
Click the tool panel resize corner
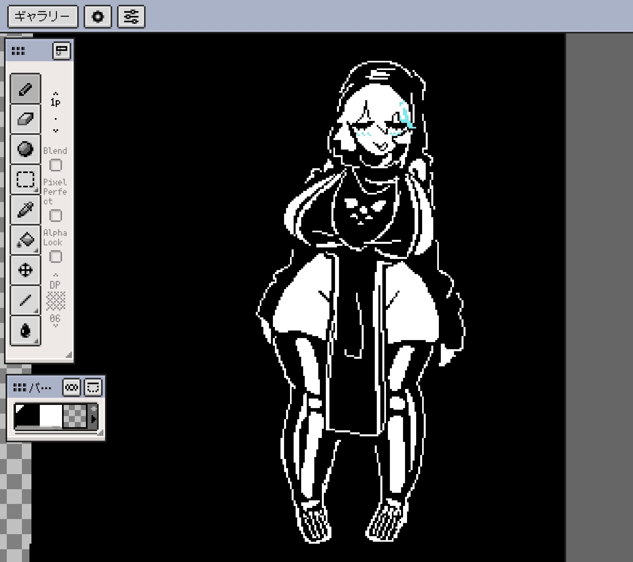(69, 355)
